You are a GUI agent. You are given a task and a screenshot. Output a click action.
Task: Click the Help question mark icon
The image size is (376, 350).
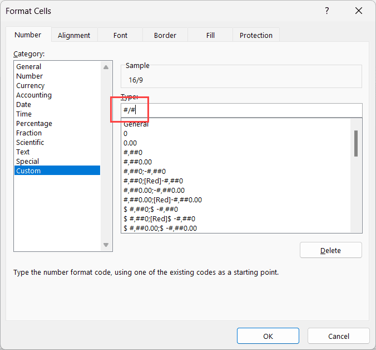326,11
